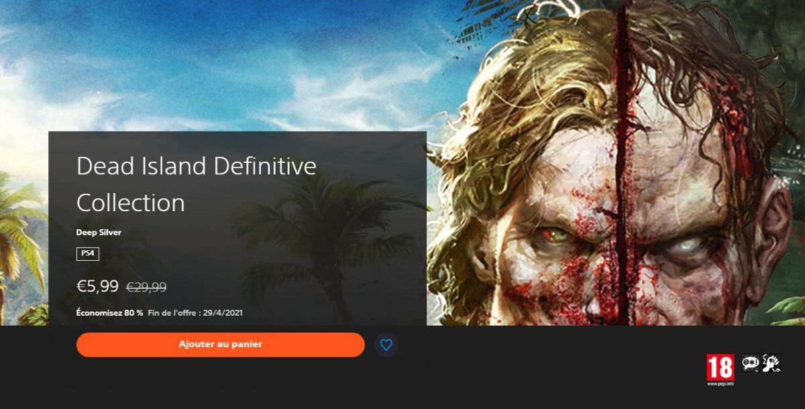Select the PS4 platform badge
This screenshot has width=805, height=409.
coord(88,254)
